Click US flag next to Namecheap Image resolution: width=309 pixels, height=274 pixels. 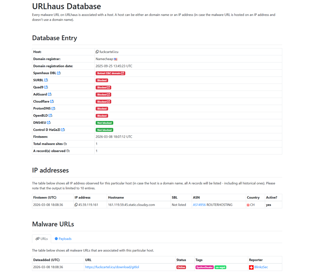pyautogui.click(x=116, y=59)
